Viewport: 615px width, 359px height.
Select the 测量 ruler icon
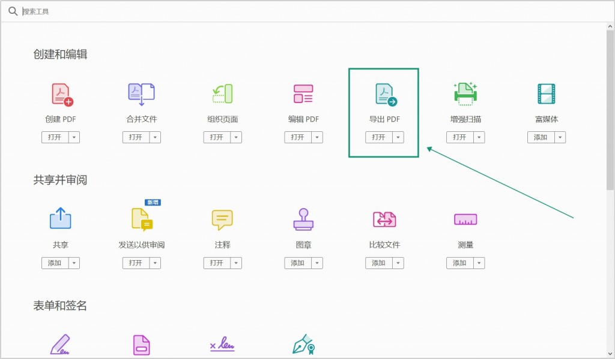pyautogui.click(x=465, y=219)
